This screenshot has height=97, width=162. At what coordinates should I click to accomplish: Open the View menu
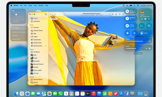pos(35,5)
